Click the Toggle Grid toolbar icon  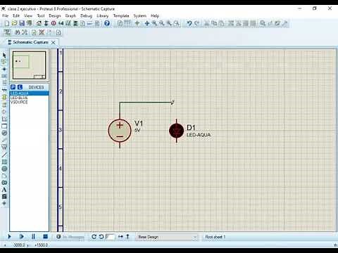[128, 23]
